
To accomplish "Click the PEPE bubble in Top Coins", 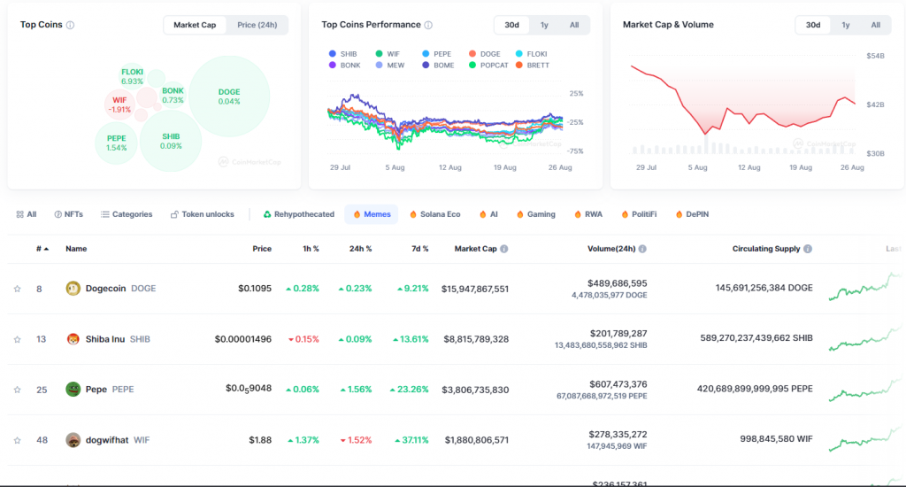I will tap(116, 143).
